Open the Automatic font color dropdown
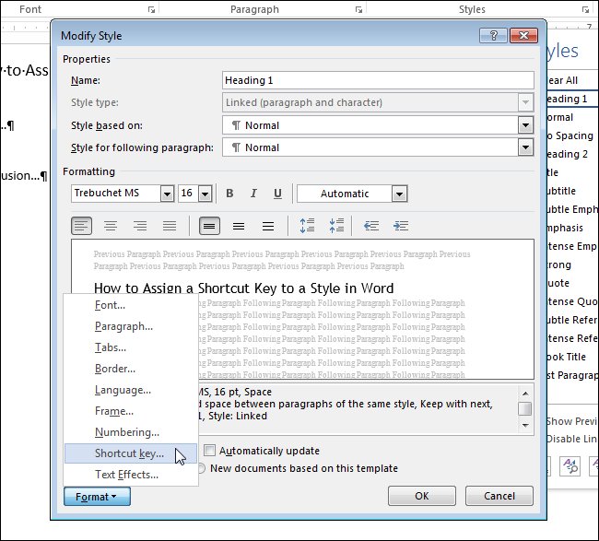The image size is (599, 541). pos(399,194)
